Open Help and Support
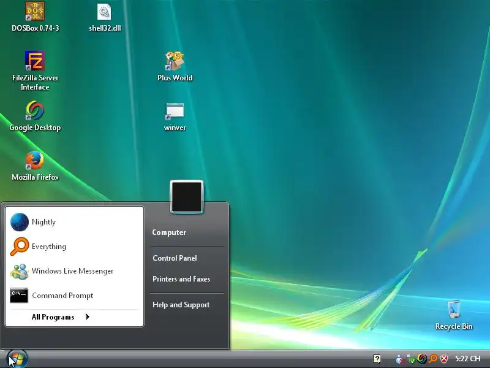Image resolution: width=490 pixels, height=368 pixels. click(181, 305)
